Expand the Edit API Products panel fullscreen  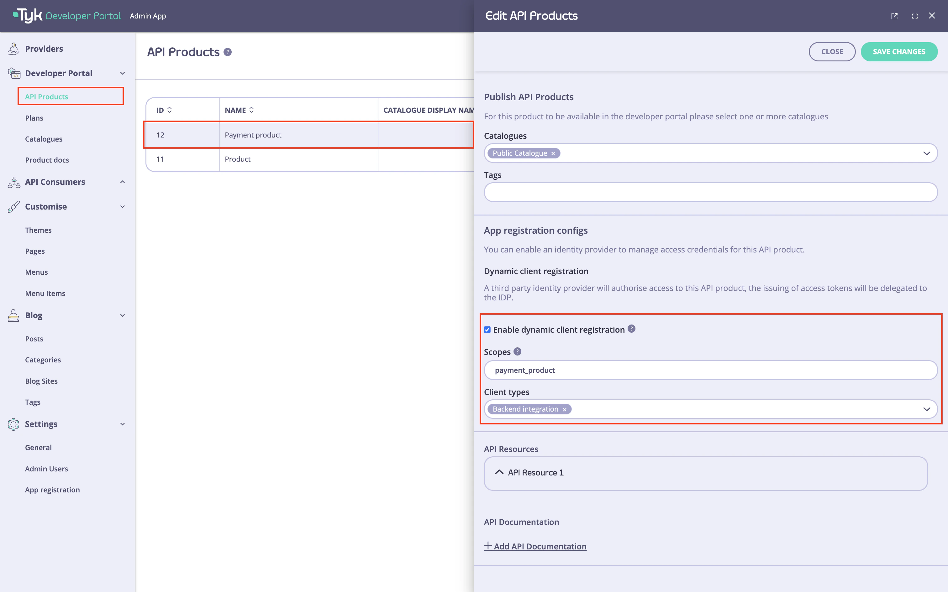coord(915,16)
